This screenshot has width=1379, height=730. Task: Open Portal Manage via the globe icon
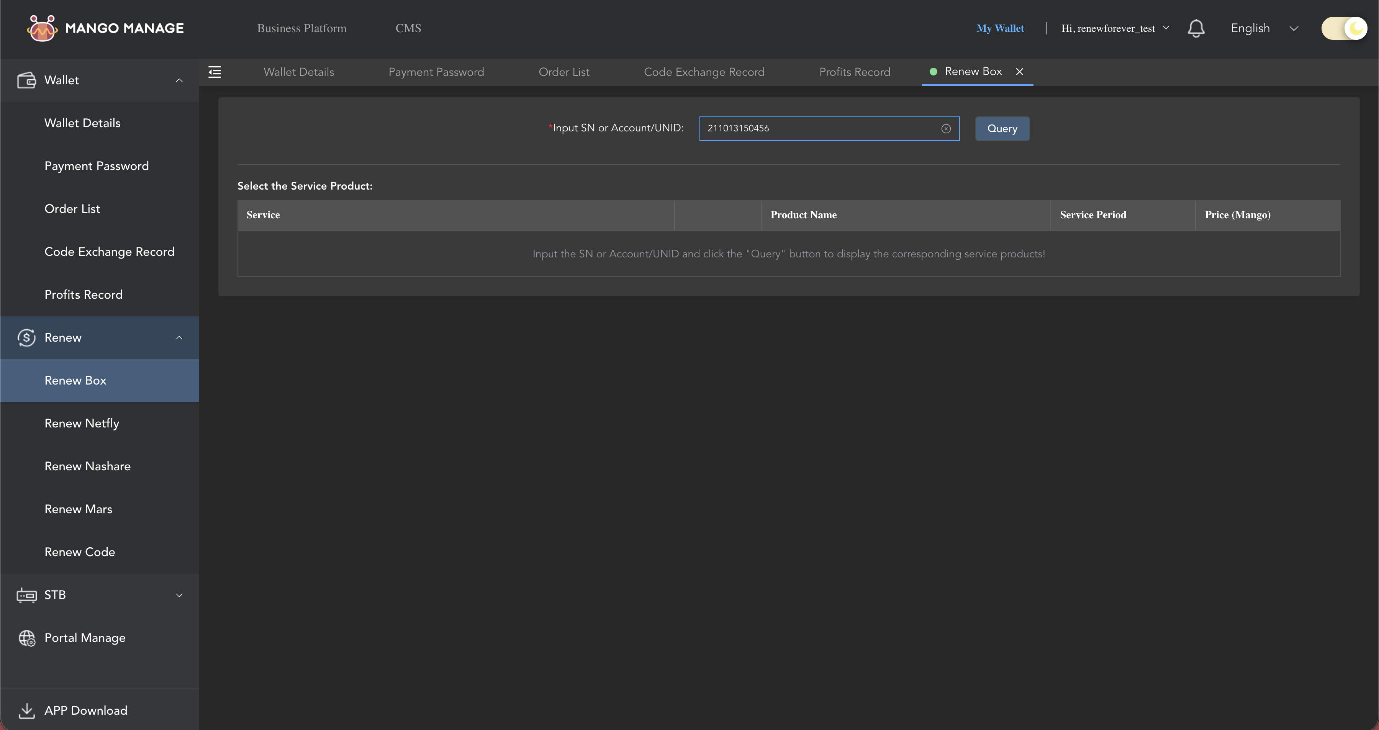(26, 638)
